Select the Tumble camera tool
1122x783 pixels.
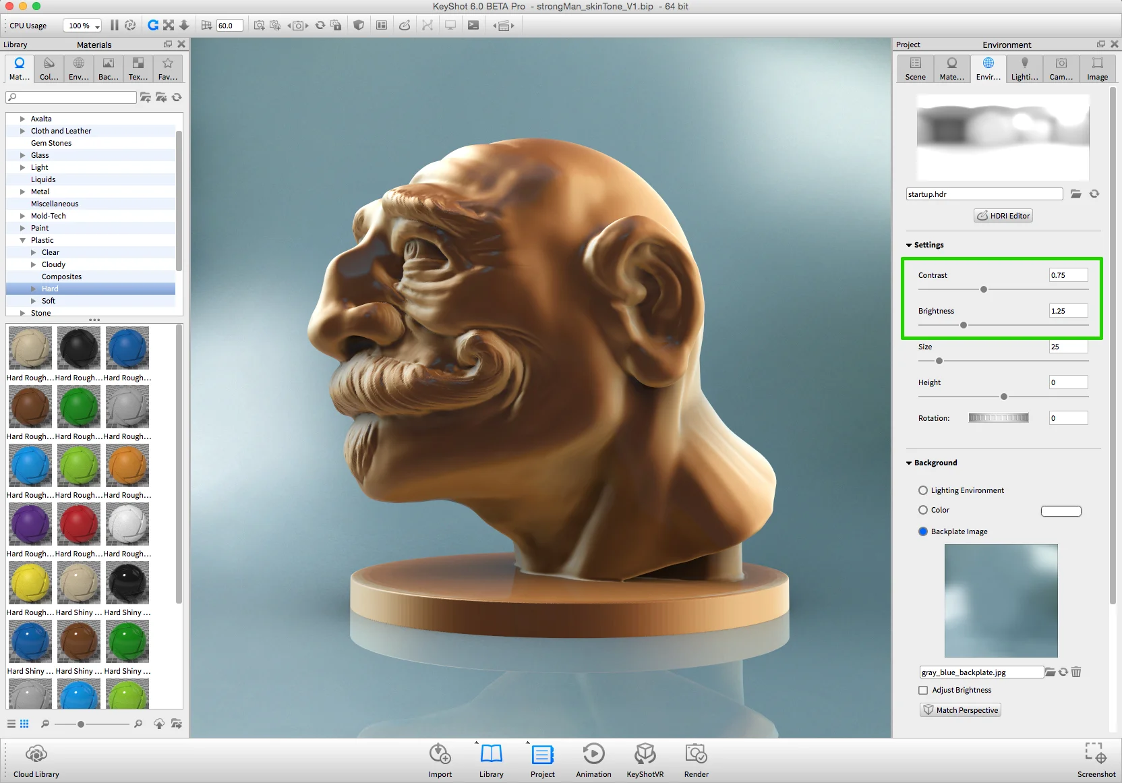pos(153,25)
